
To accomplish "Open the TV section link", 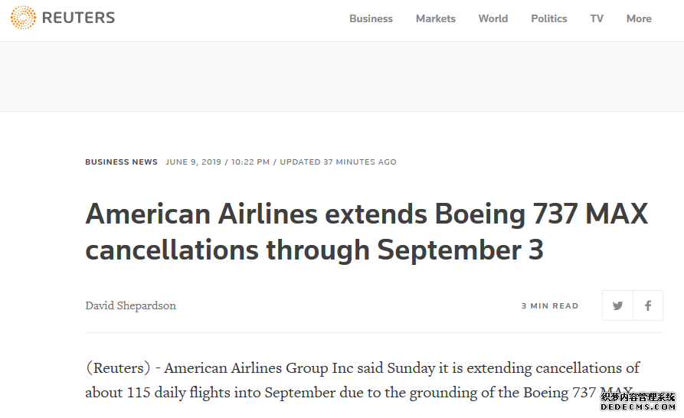I will tap(597, 18).
